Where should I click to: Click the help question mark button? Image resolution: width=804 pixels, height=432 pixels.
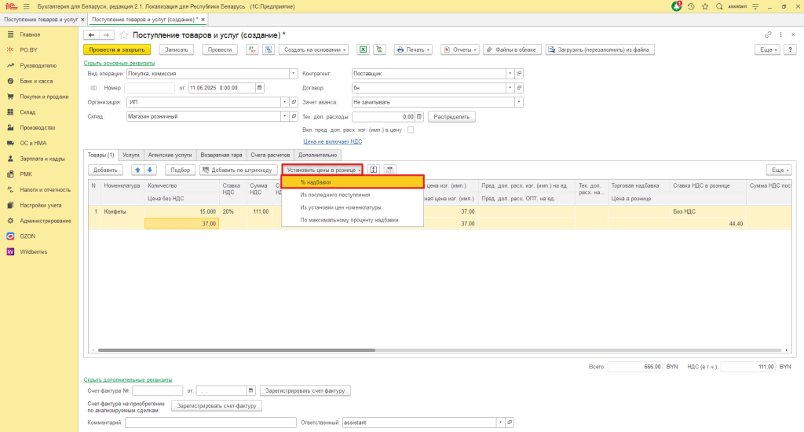tap(790, 49)
